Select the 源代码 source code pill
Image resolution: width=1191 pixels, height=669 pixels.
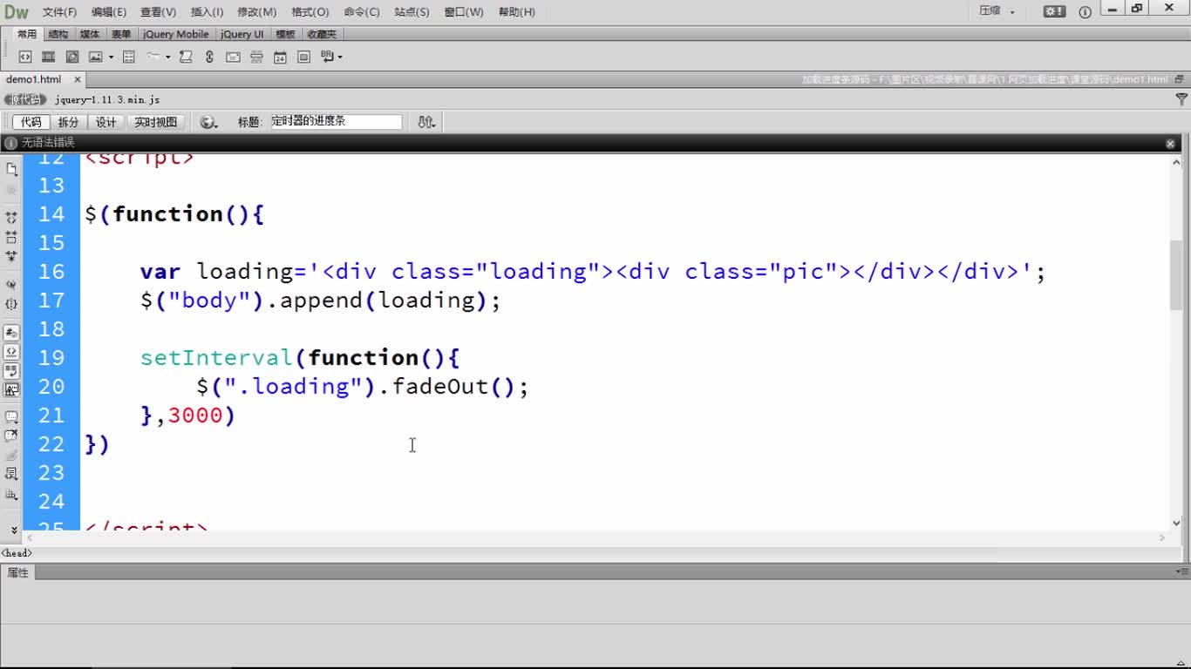(25, 100)
